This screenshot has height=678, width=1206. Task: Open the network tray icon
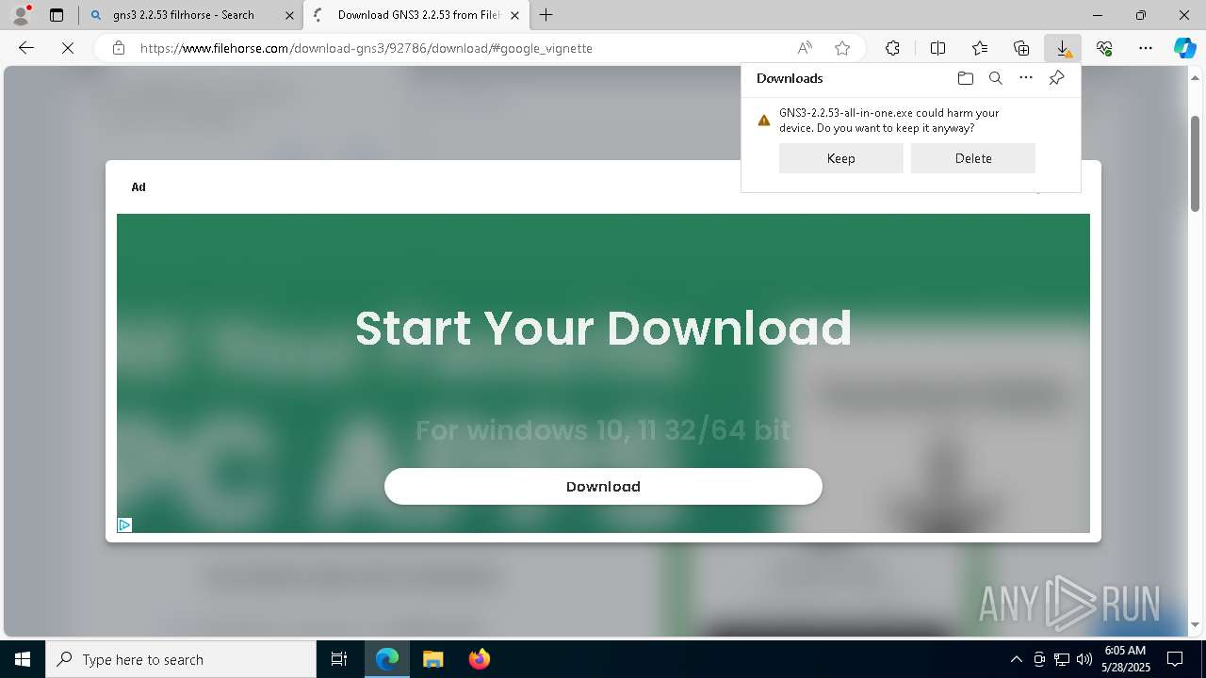(x=1062, y=659)
